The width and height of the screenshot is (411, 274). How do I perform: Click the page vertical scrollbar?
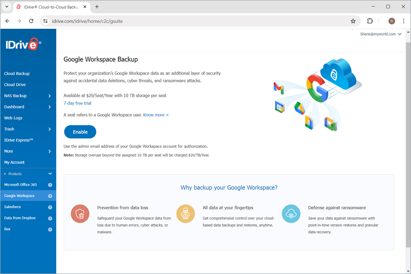click(x=408, y=144)
